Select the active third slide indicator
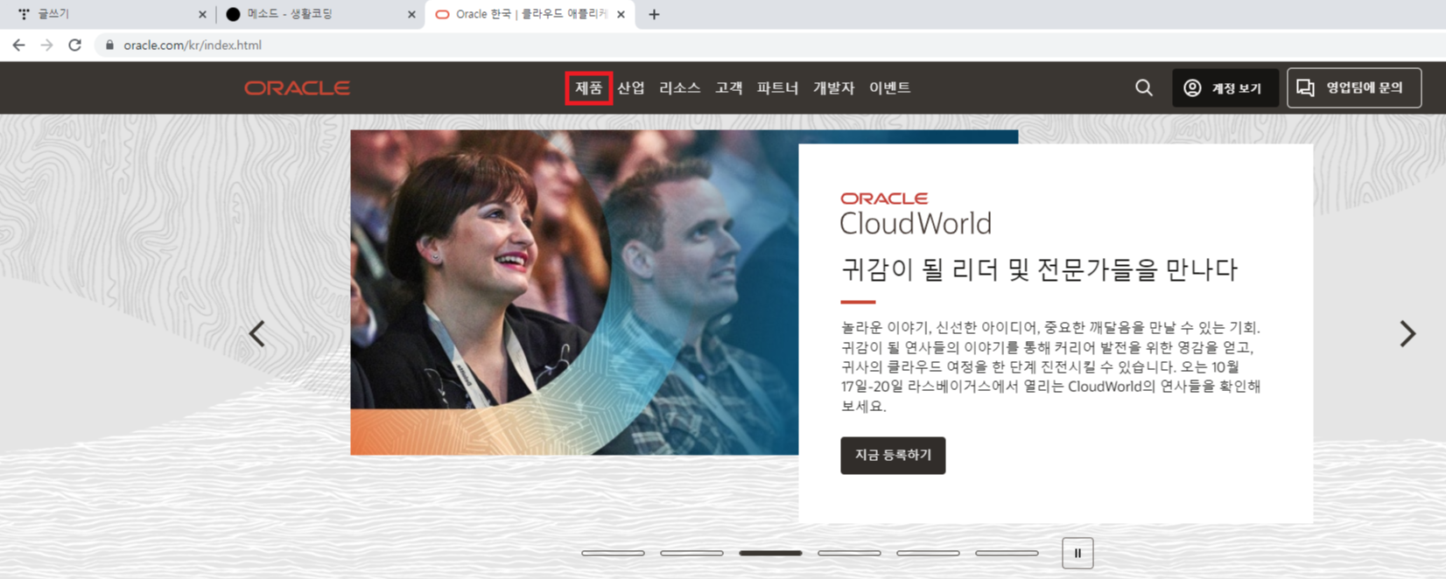The height and width of the screenshot is (579, 1446). click(770, 553)
